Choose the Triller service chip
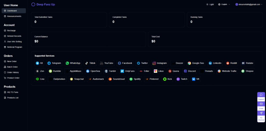The image size is (266, 131). (144, 71)
